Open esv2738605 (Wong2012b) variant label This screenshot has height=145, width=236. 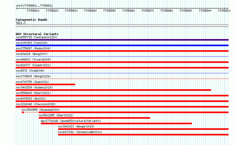(33, 76)
